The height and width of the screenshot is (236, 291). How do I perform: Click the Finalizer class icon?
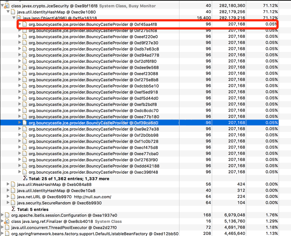pos(7,221)
